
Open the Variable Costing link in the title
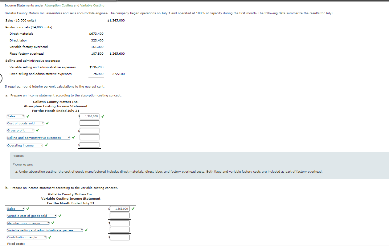coord(92,6)
